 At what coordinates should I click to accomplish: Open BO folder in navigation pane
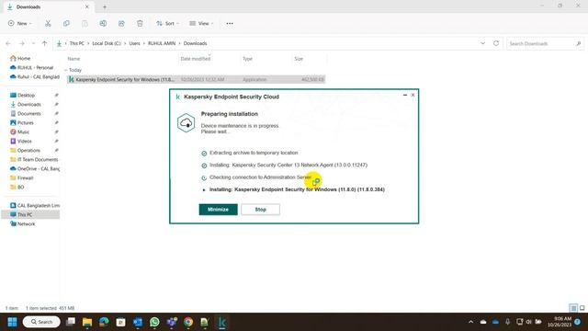(x=17, y=187)
